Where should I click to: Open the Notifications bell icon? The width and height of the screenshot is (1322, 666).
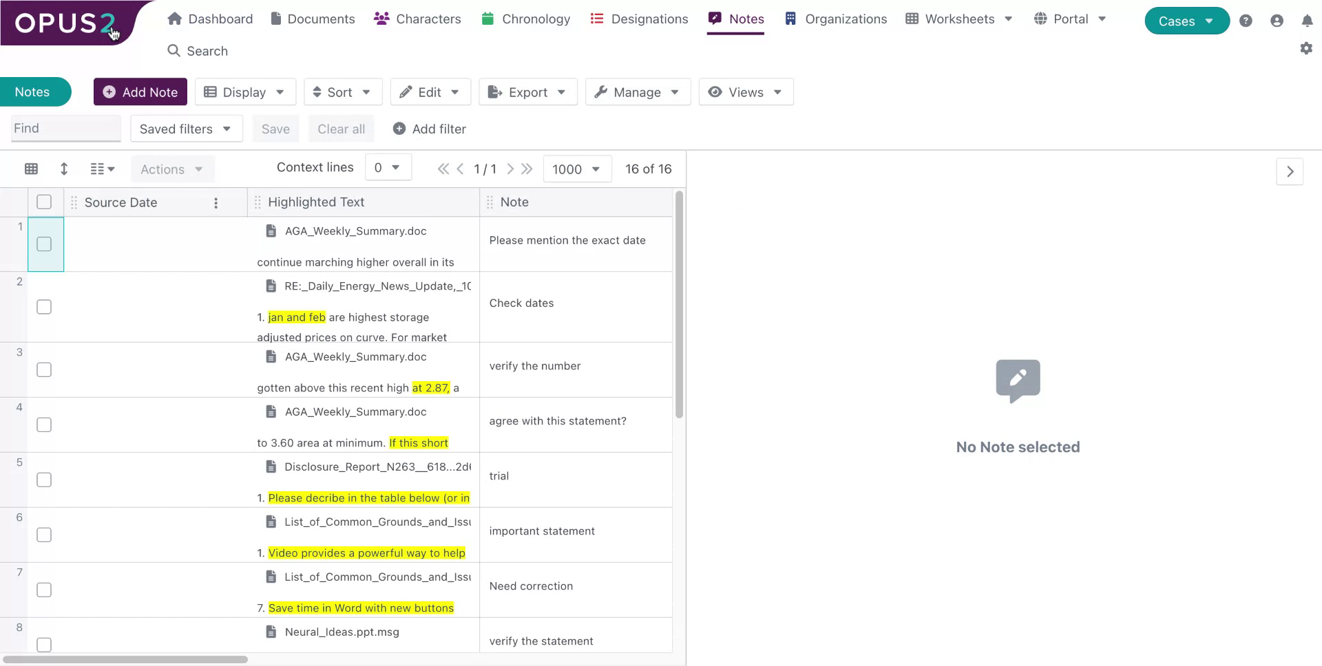(x=1308, y=21)
